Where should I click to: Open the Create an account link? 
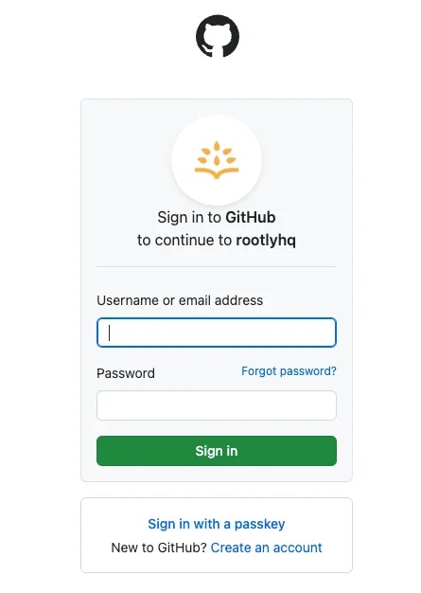coord(266,548)
